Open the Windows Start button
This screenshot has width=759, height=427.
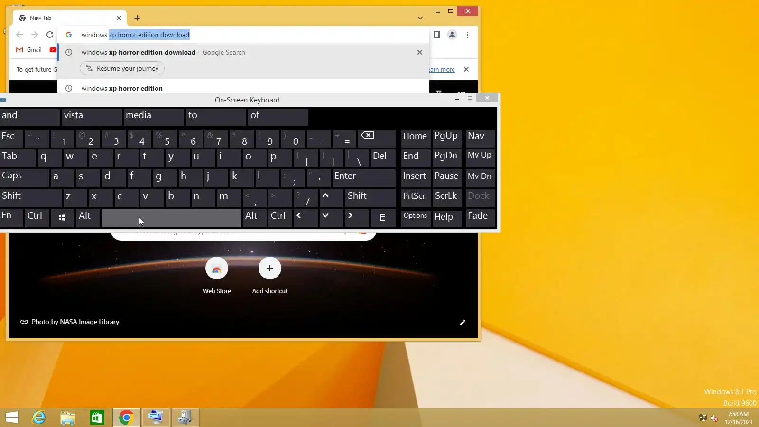[x=12, y=418]
